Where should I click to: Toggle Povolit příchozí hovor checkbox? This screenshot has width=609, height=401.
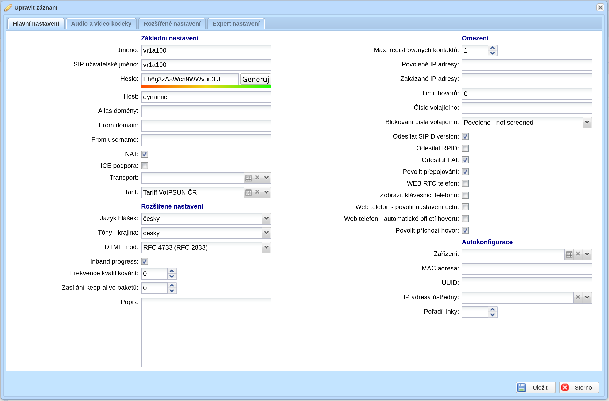pyautogui.click(x=465, y=230)
